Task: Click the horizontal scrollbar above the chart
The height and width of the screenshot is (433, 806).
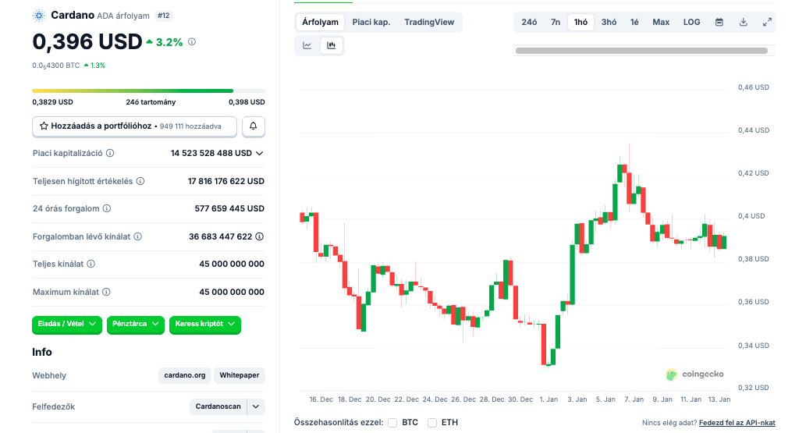Action: [x=641, y=51]
